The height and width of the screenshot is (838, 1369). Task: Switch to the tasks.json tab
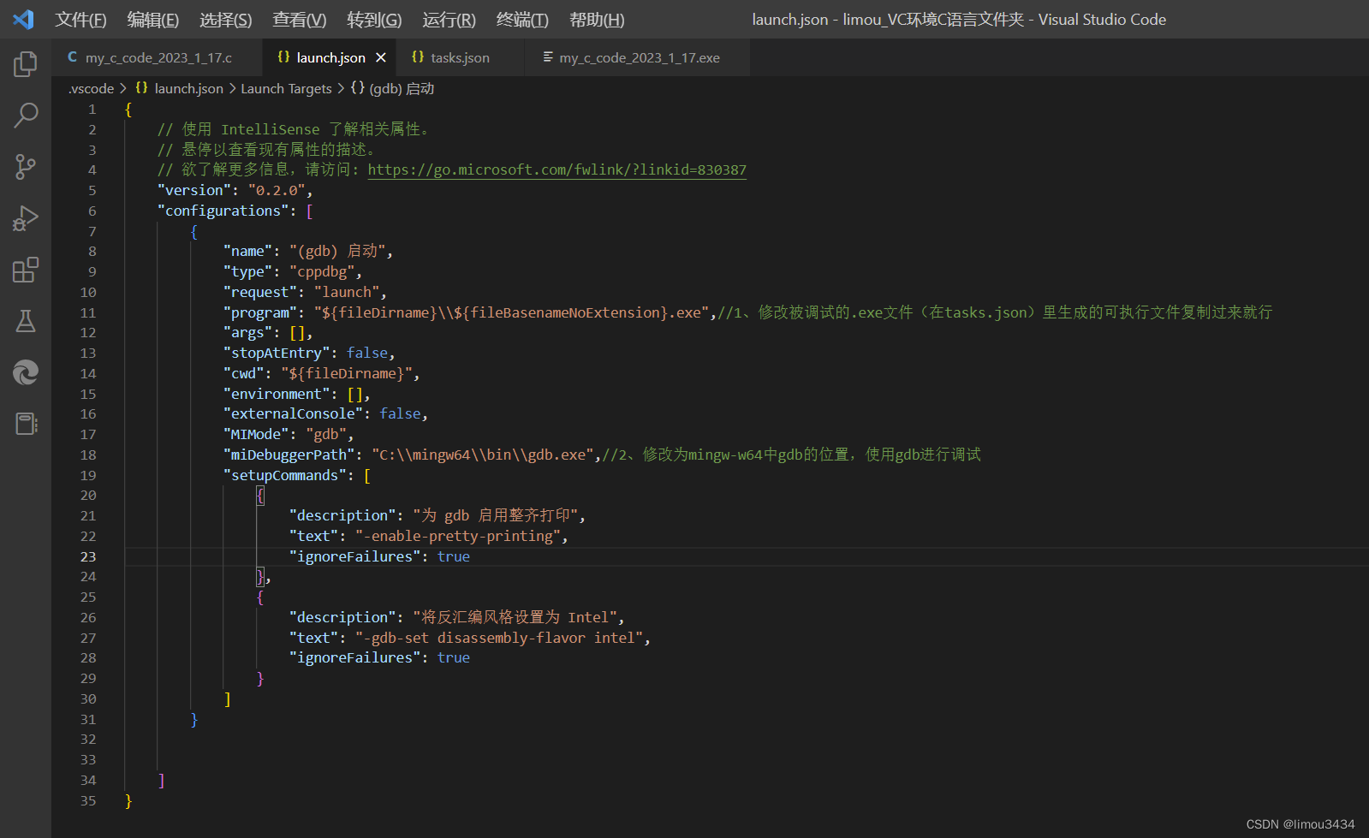click(460, 57)
